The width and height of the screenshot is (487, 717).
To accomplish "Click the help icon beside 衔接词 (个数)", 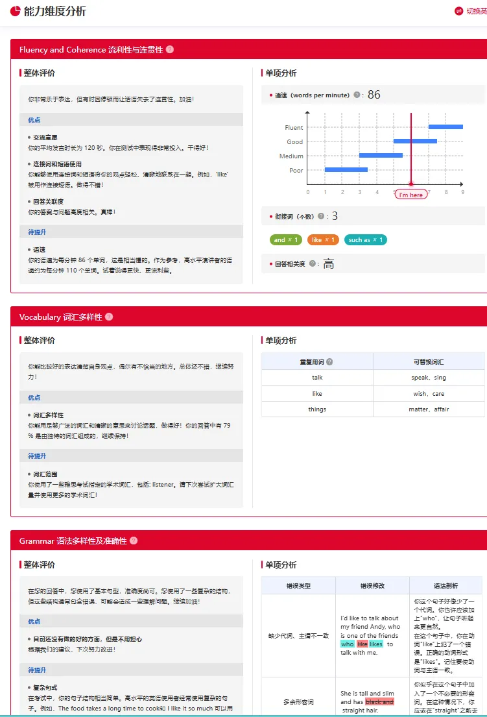I will [321, 216].
